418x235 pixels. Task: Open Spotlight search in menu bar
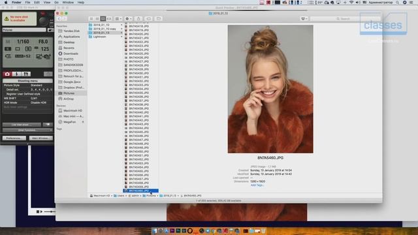398,3
